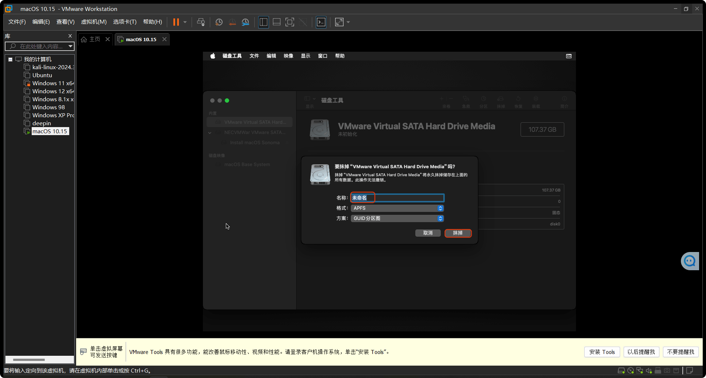The image size is (706, 378).
Task: Toggle the console view mode
Action: (321, 22)
